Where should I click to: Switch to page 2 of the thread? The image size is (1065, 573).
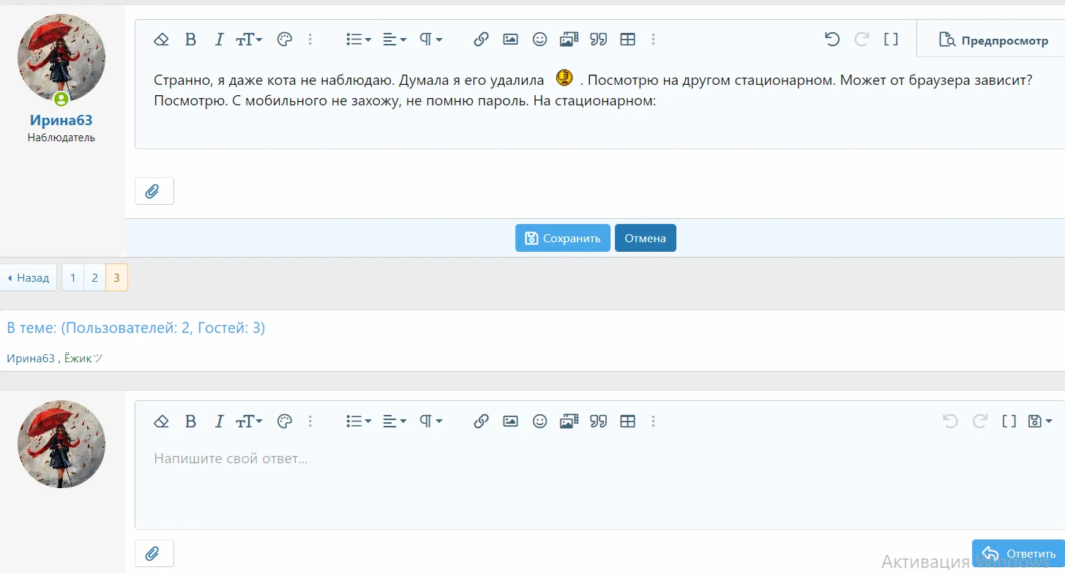[x=94, y=277]
